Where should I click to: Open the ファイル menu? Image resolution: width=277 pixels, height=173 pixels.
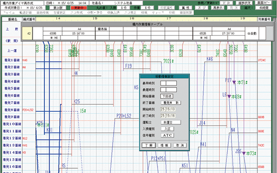click(9, 13)
